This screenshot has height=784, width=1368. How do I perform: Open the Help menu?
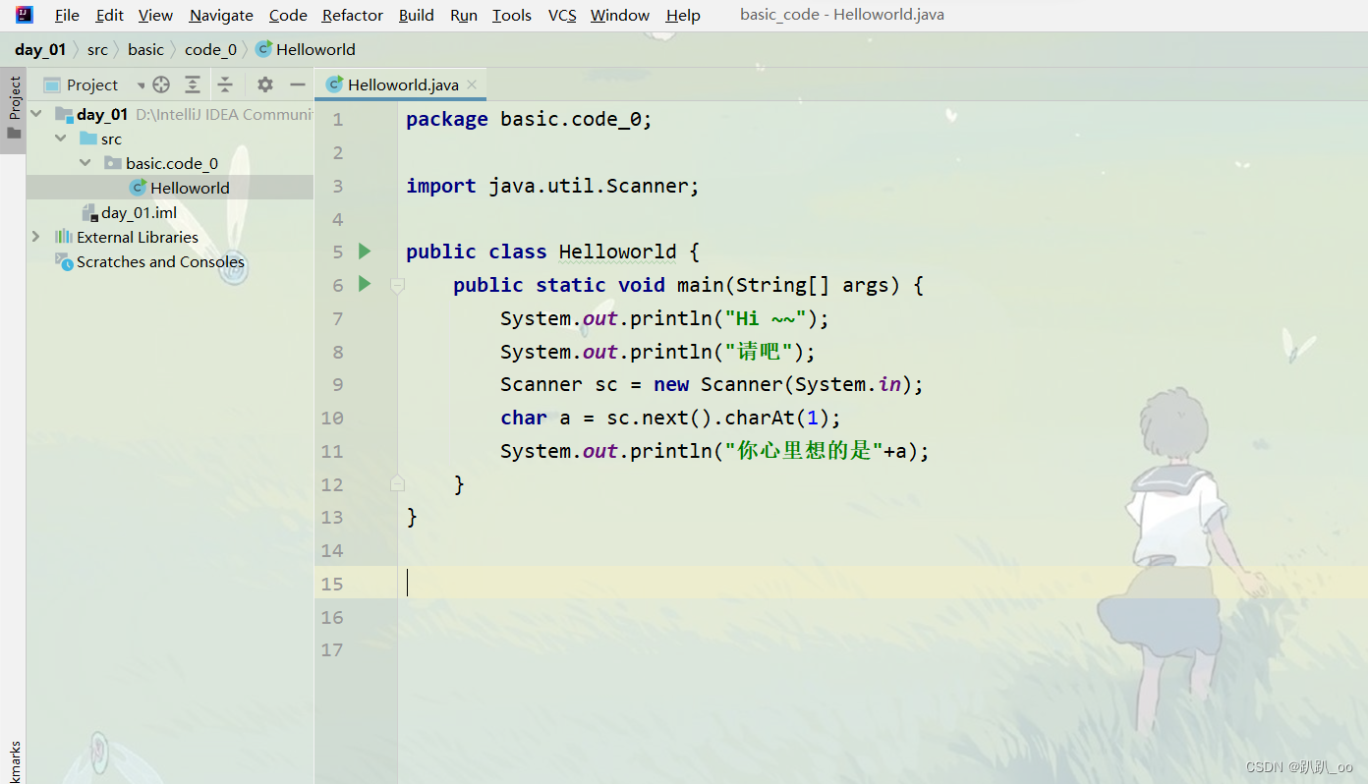pyautogui.click(x=683, y=16)
